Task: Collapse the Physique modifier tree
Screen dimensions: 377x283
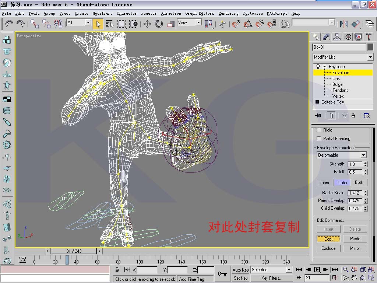Action: point(324,66)
